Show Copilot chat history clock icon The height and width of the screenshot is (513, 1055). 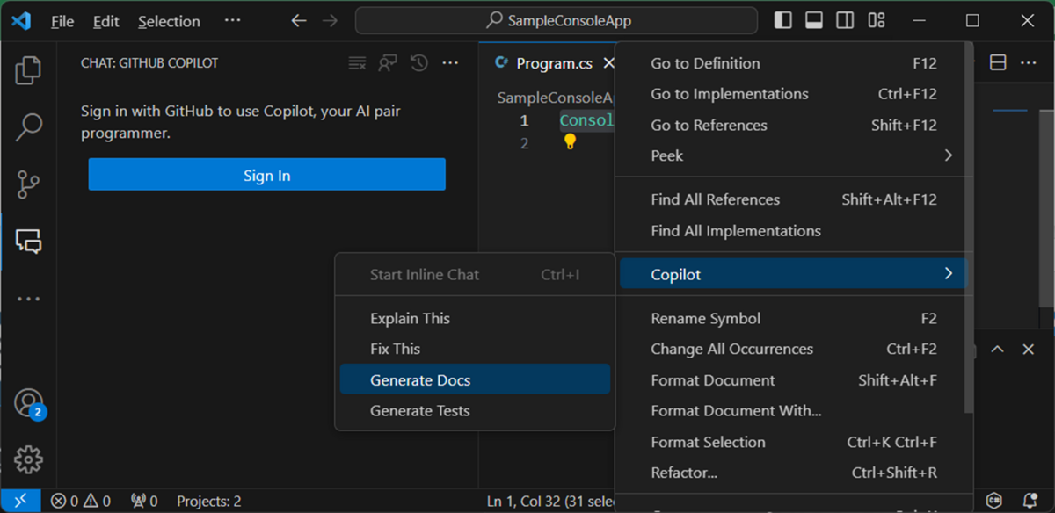[x=419, y=63]
